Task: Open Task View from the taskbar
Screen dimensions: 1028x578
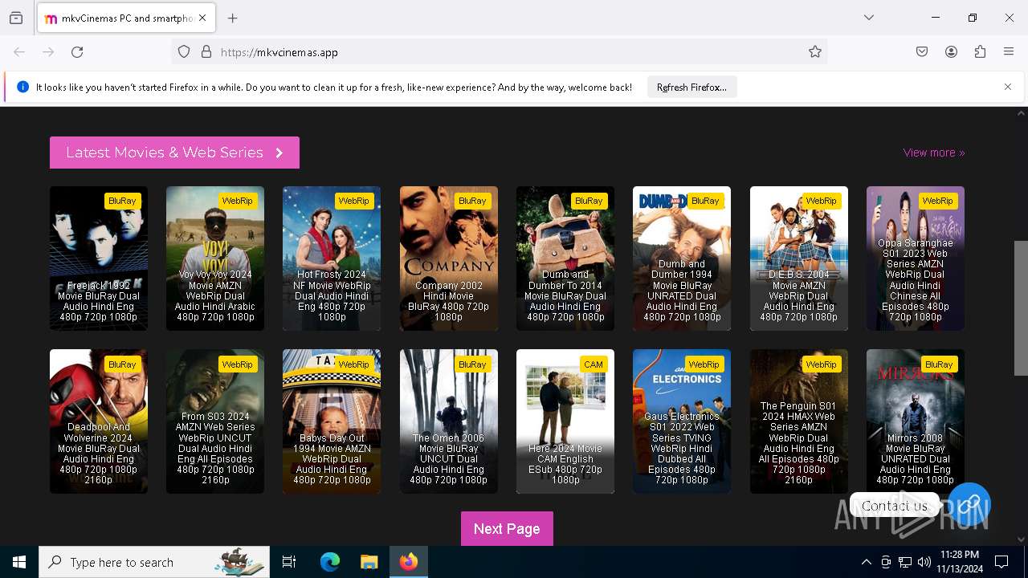Action: tap(289, 562)
